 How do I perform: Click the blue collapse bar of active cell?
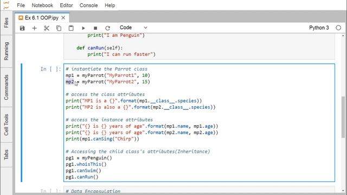[22, 123]
